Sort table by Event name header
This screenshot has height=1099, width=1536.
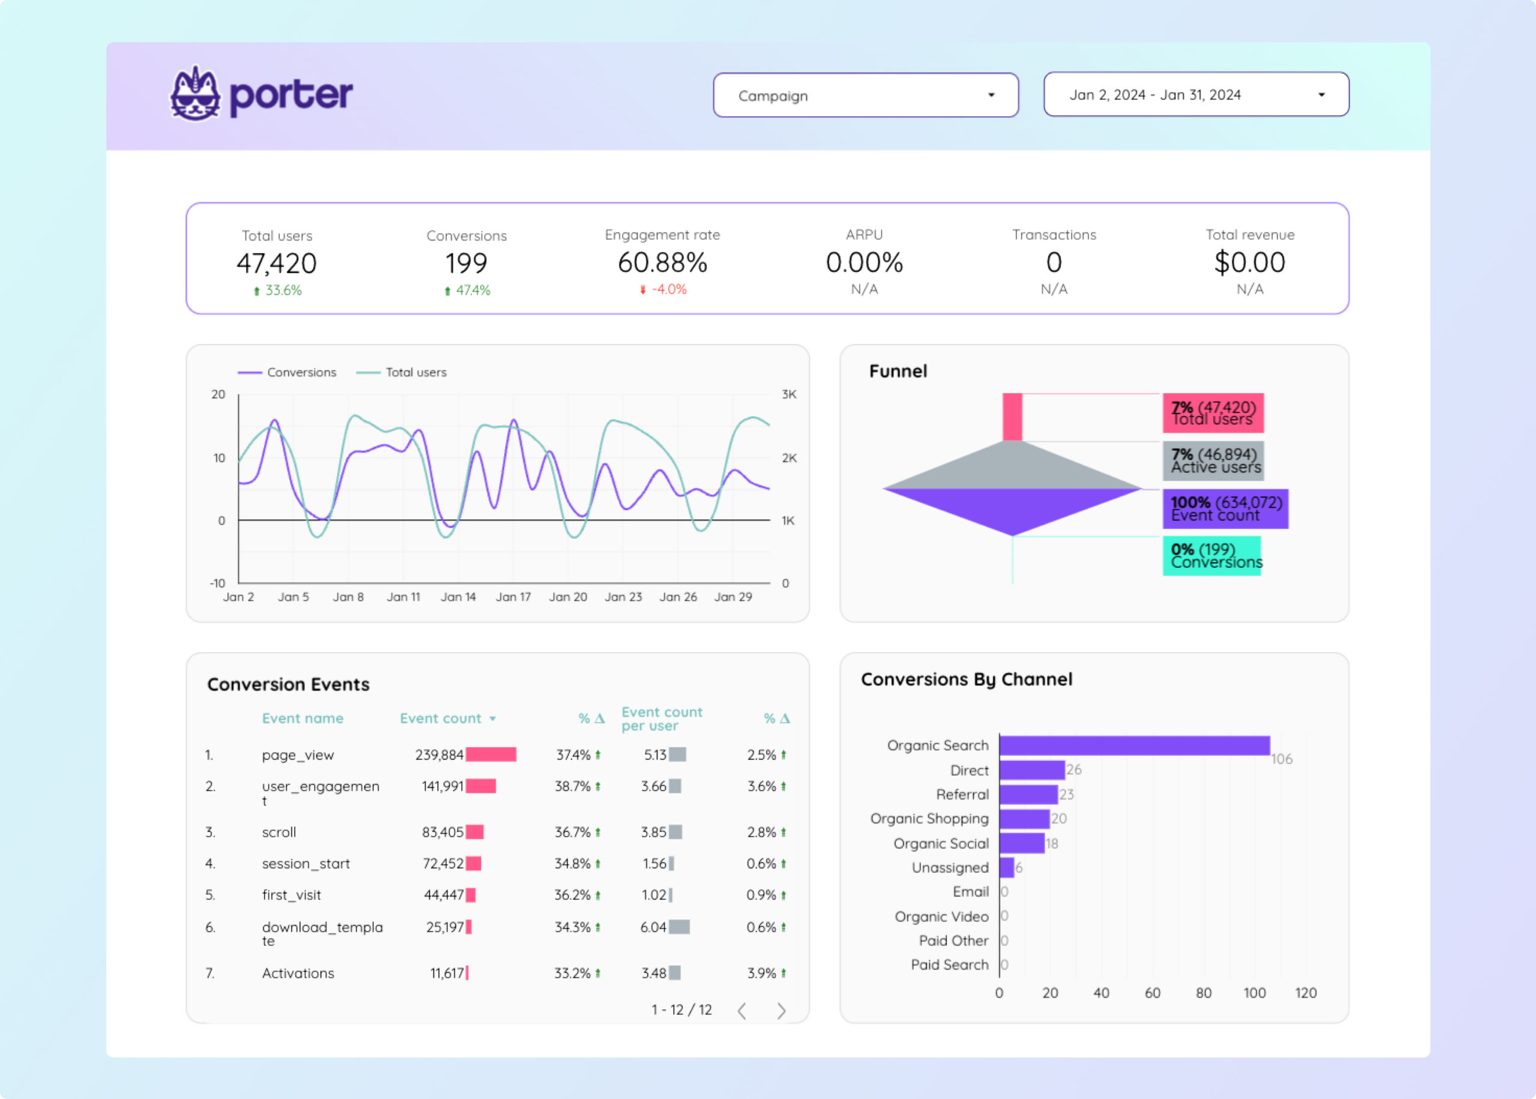click(x=302, y=718)
